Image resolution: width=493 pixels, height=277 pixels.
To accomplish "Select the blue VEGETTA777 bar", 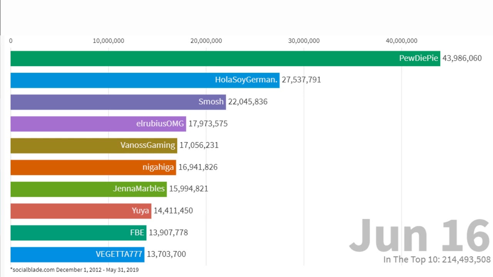I will tap(77, 254).
